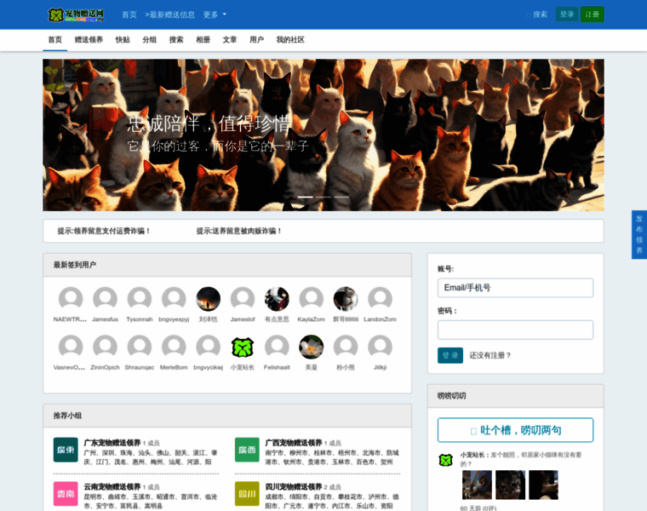Select third carousel slide indicator
Viewport: 647px width, 511px height.
pyautogui.click(x=341, y=197)
